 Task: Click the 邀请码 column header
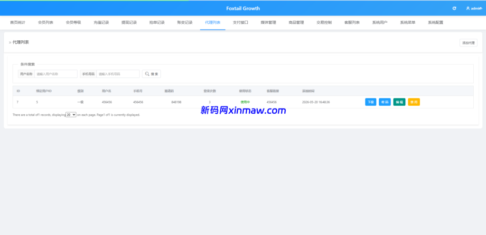pos(169,91)
